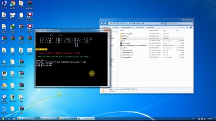This screenshot has height=121, width=216.
Task: Select the system.patch.dat file
Action: tap(127, 52)
